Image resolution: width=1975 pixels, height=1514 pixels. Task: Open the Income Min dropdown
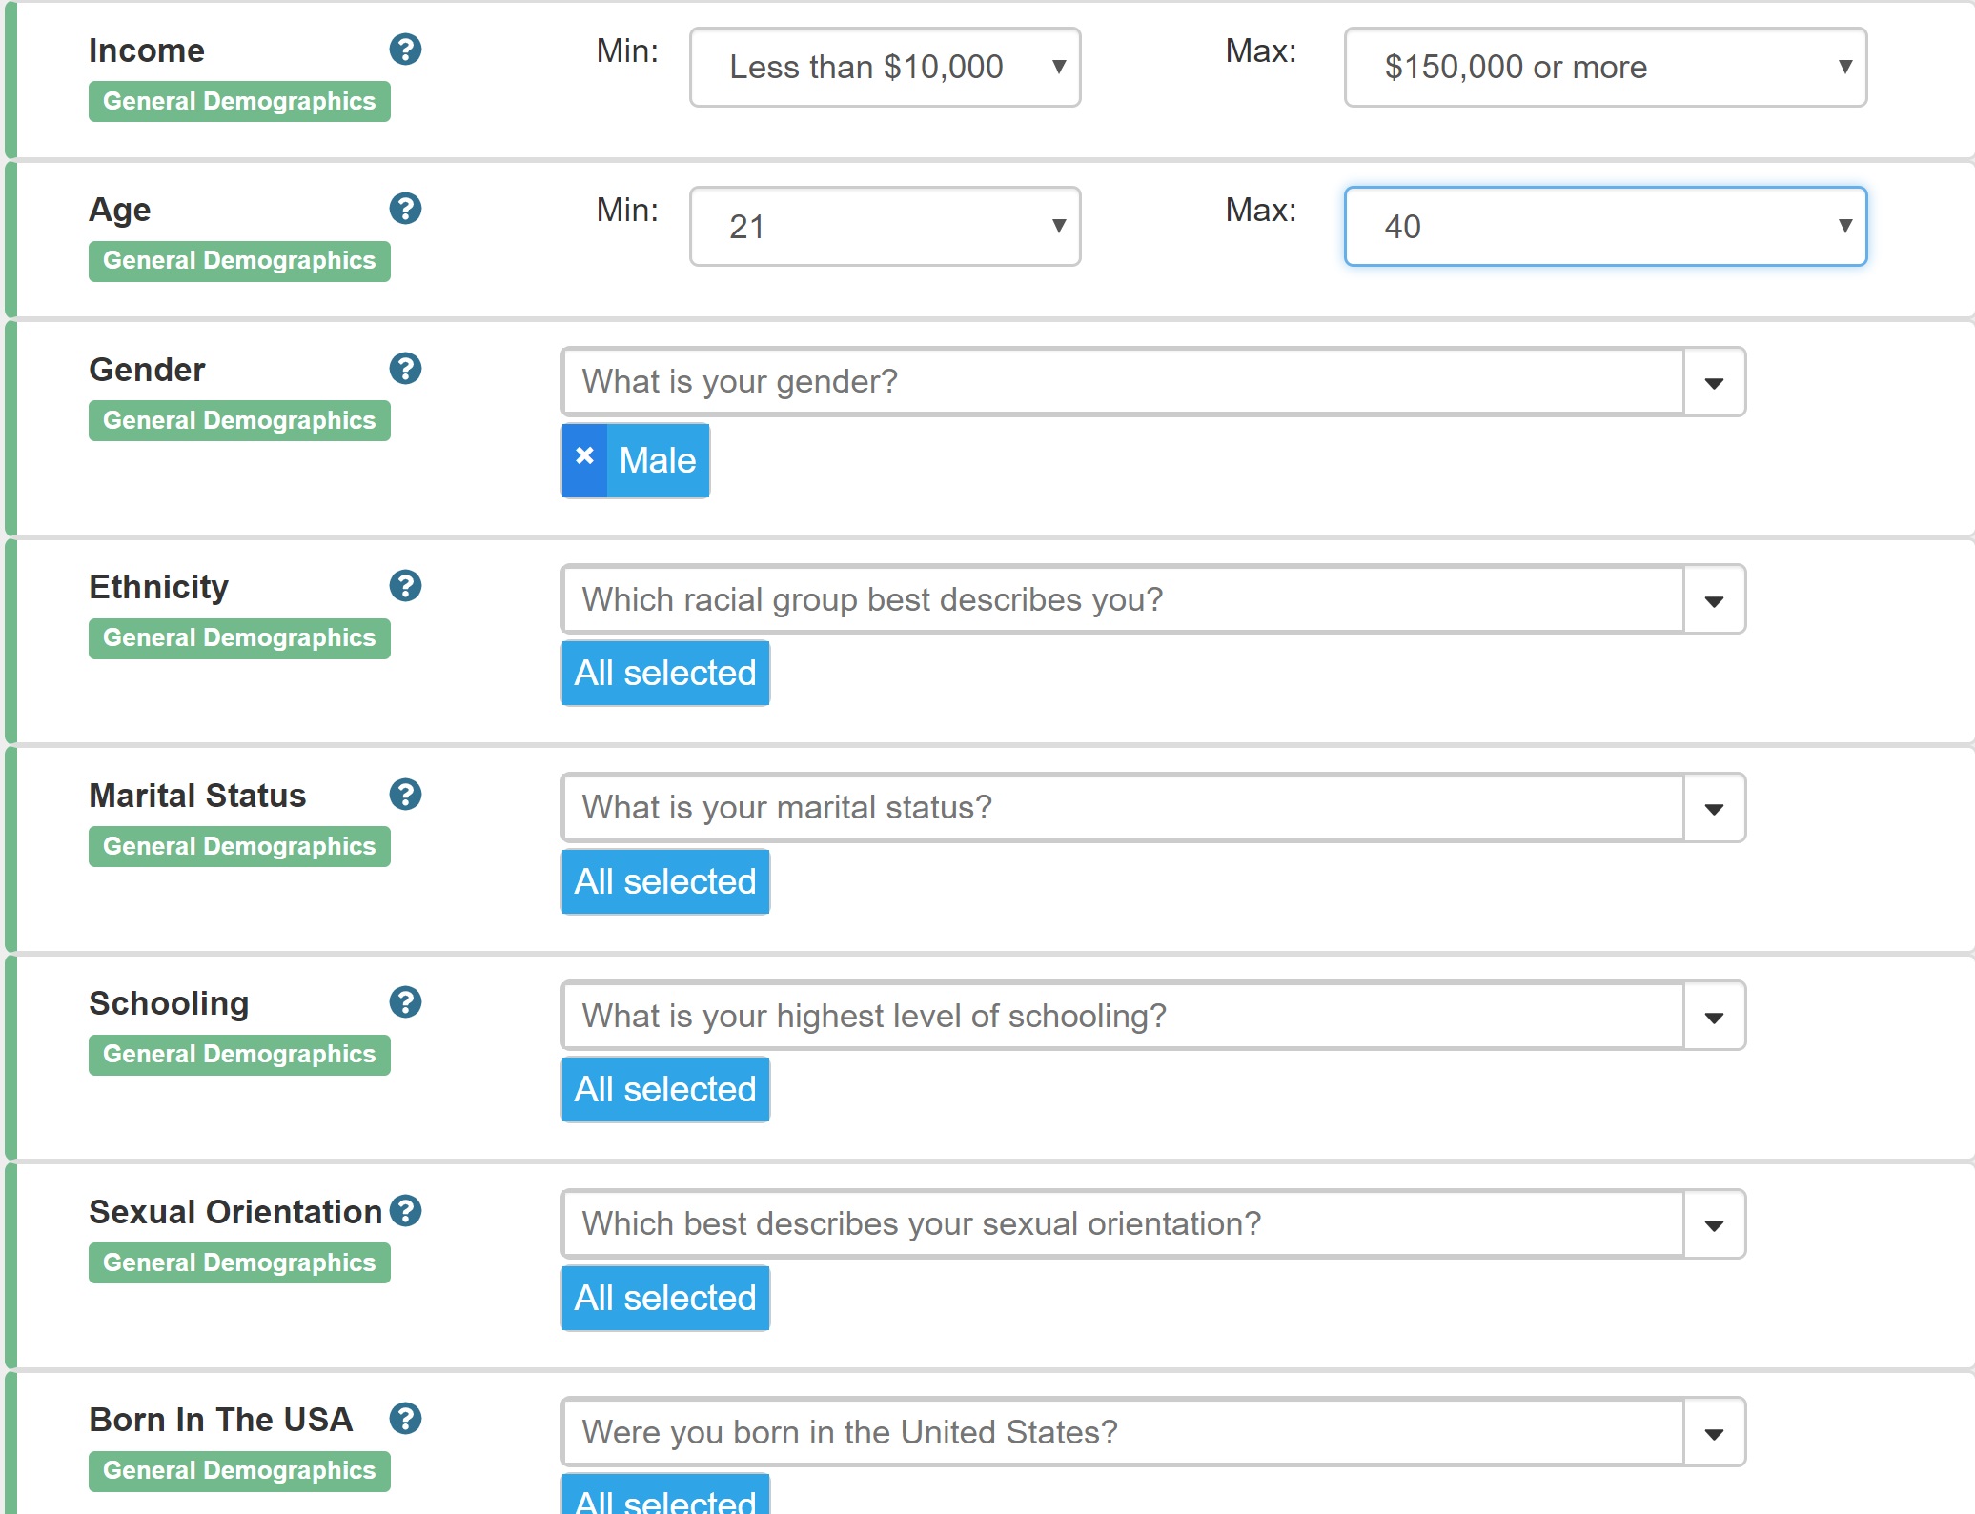pos(885,67)
